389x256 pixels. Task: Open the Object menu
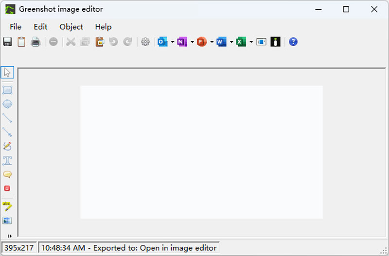click(71, 27)
